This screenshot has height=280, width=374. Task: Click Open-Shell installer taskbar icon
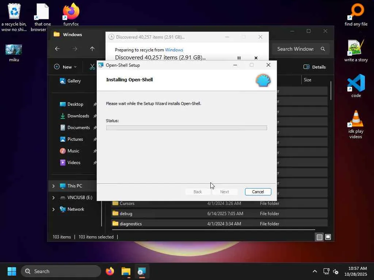coord(142,271)
